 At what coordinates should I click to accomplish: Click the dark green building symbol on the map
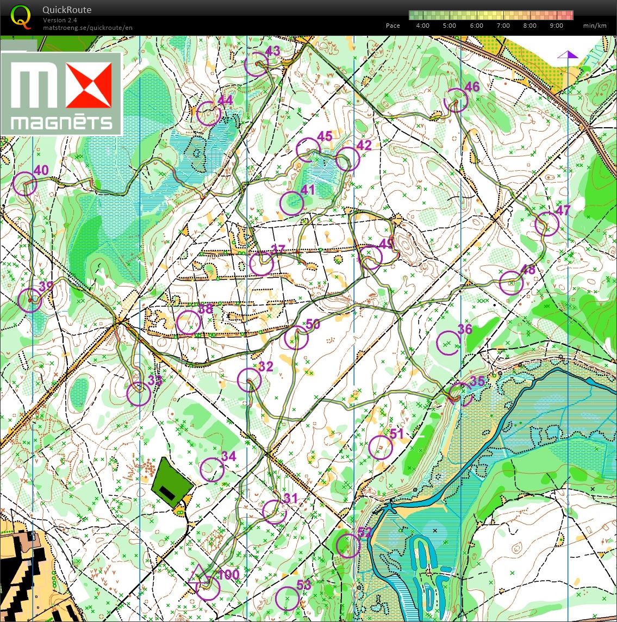tap(171, 482)
